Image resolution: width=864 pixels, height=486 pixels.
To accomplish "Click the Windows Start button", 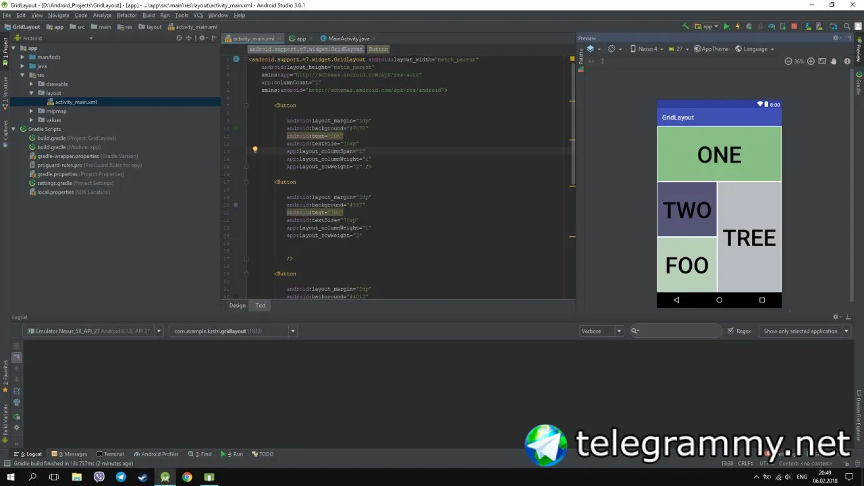I will [11, 477].
